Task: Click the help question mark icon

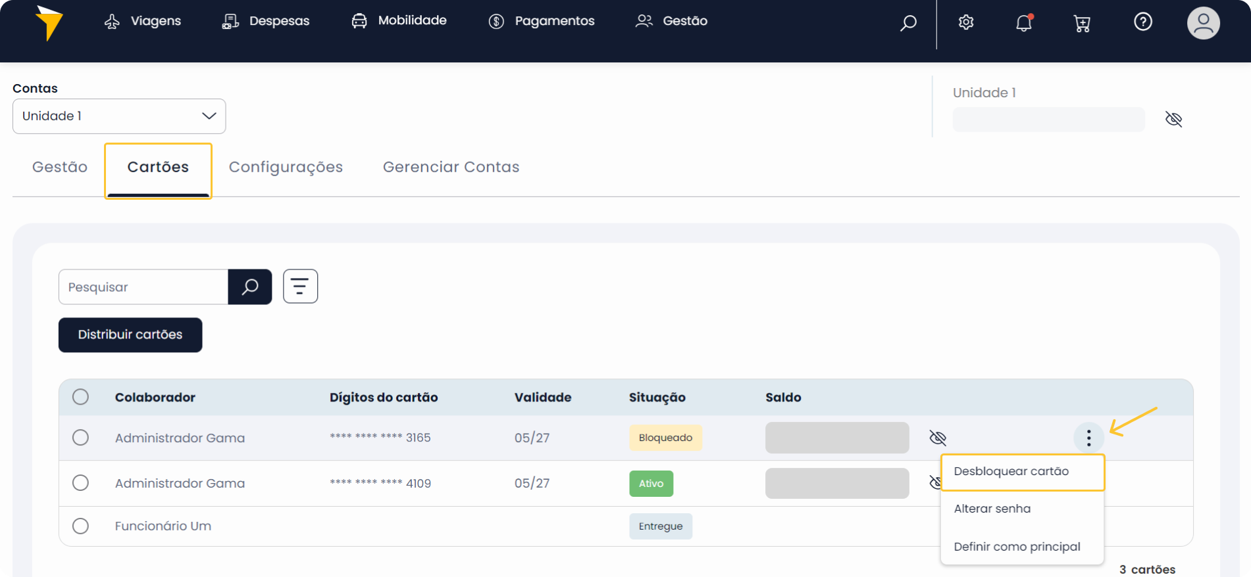Action: click(x=1143, y=22)
